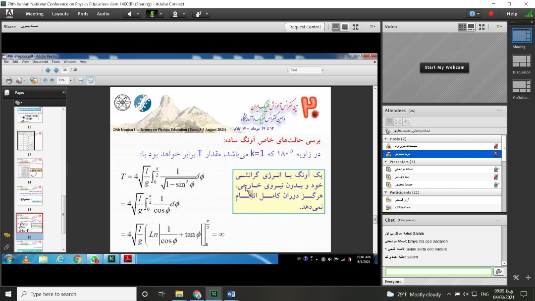Viewport: 535px width, 301px height.
Task: Open the Layouts menu
Action: pos(60,14)
